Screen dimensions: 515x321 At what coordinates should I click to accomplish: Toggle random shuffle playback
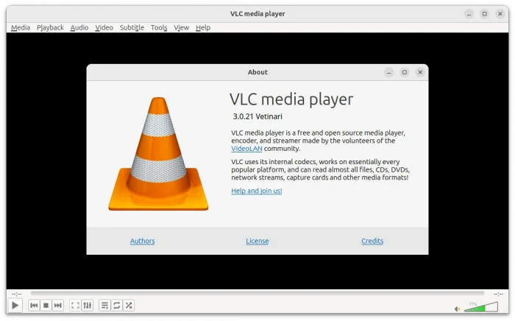[x=128, y=306]
